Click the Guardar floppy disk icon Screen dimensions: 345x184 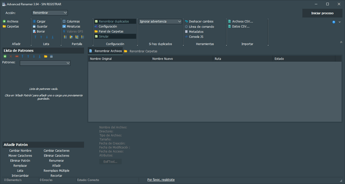coord(34,27)
